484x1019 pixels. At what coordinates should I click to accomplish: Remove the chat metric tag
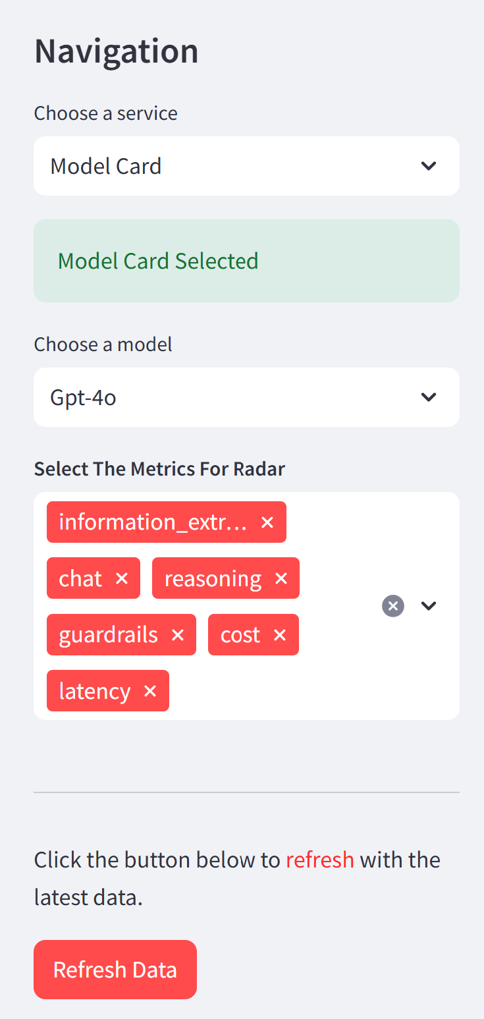(x=122, y=578)
